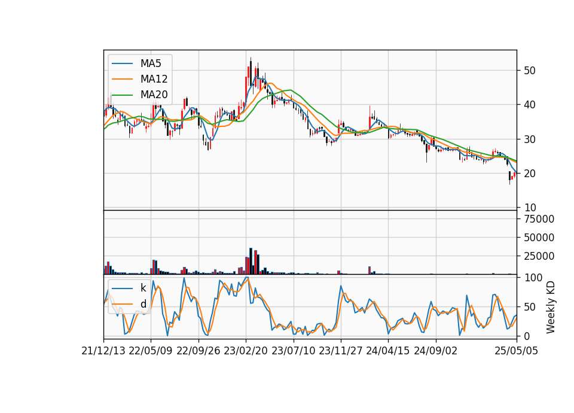Click the 22/09/26 date axis label
The image size is (574, 413).
(199, 351)
